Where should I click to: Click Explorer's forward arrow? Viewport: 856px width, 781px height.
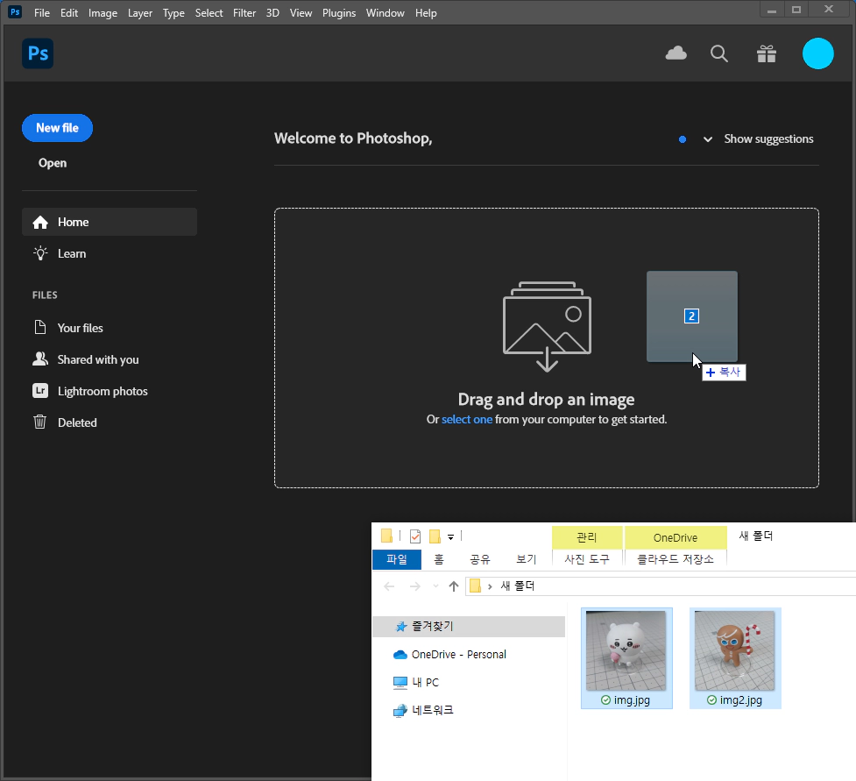coord(415,586)
